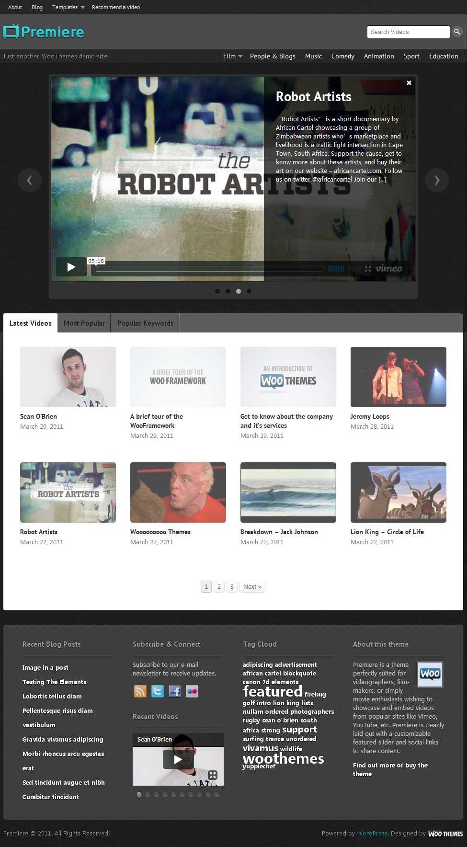
Task: Play the Sean O'Brien recent video
Action: [178, 759]
